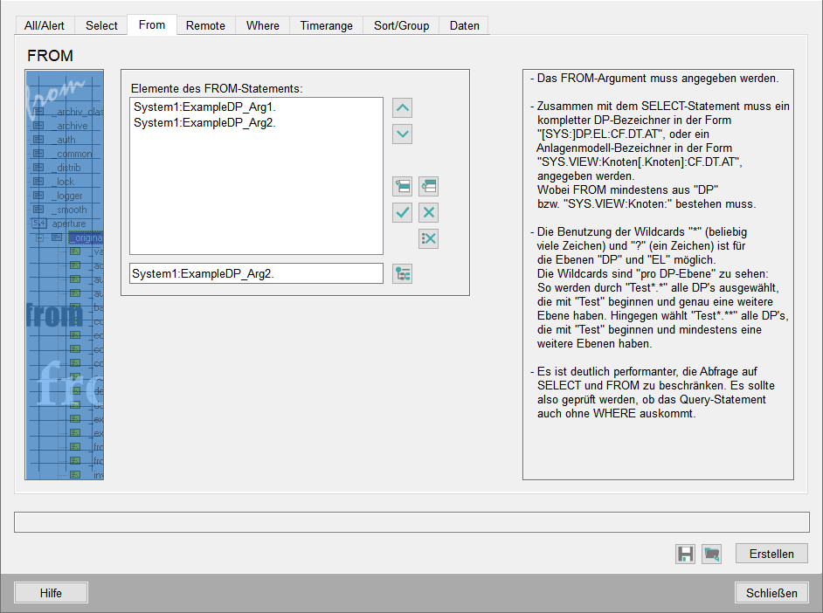
Task: Click the right insert-row list icon
Action: [428, 186]
